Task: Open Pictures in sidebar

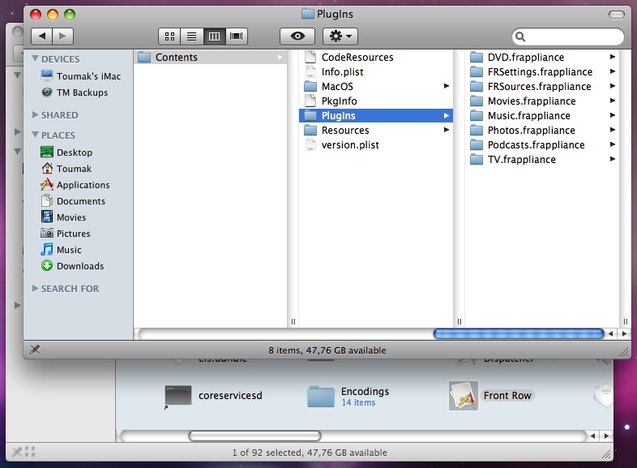Action: point(66,234)
